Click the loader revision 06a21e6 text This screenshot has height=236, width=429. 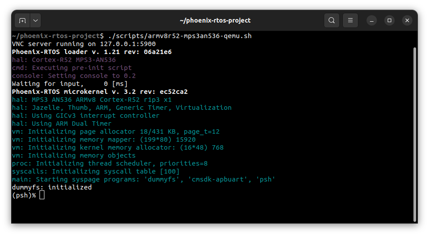[158, 52]
